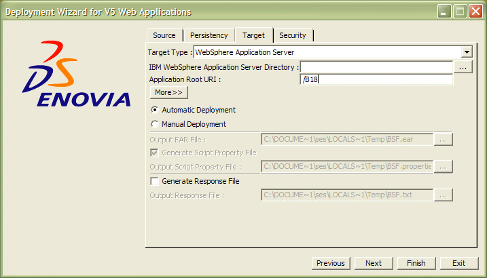Click the ENOVIA logo image
487x278 pixels.
[x=76, y=74]
